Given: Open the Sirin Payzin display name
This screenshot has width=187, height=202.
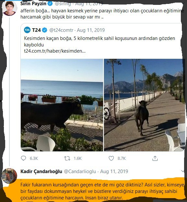Looking at the screenshot, I should tap(33, 4).
